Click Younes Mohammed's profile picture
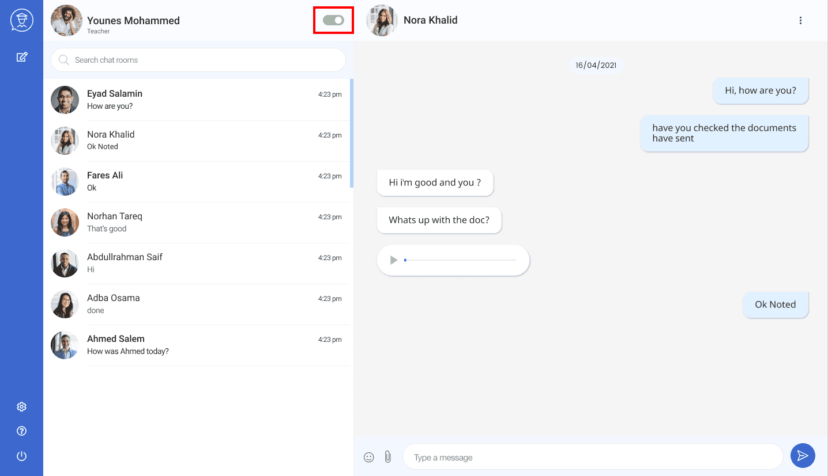828x476 pixels. (66, 20)
